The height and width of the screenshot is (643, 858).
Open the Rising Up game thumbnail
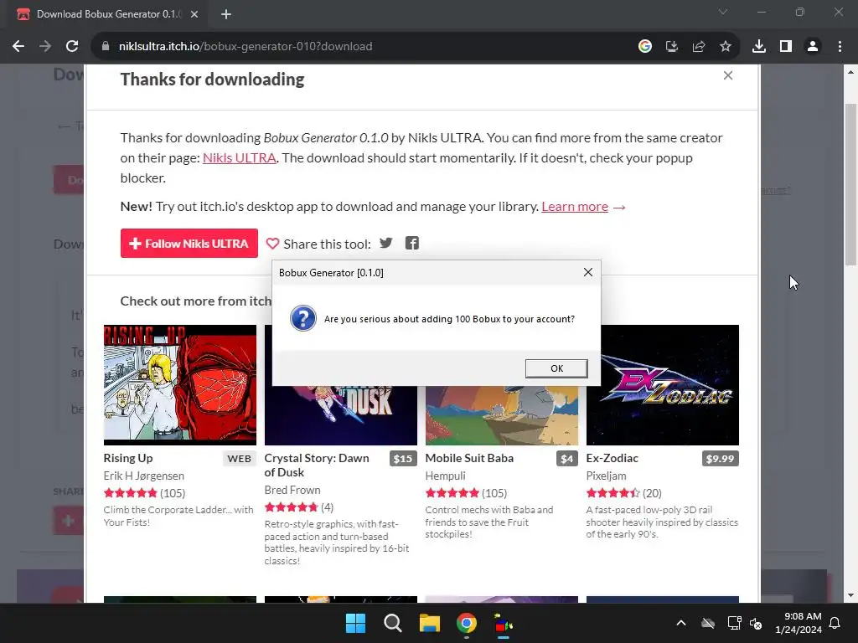tap(180, 385)
